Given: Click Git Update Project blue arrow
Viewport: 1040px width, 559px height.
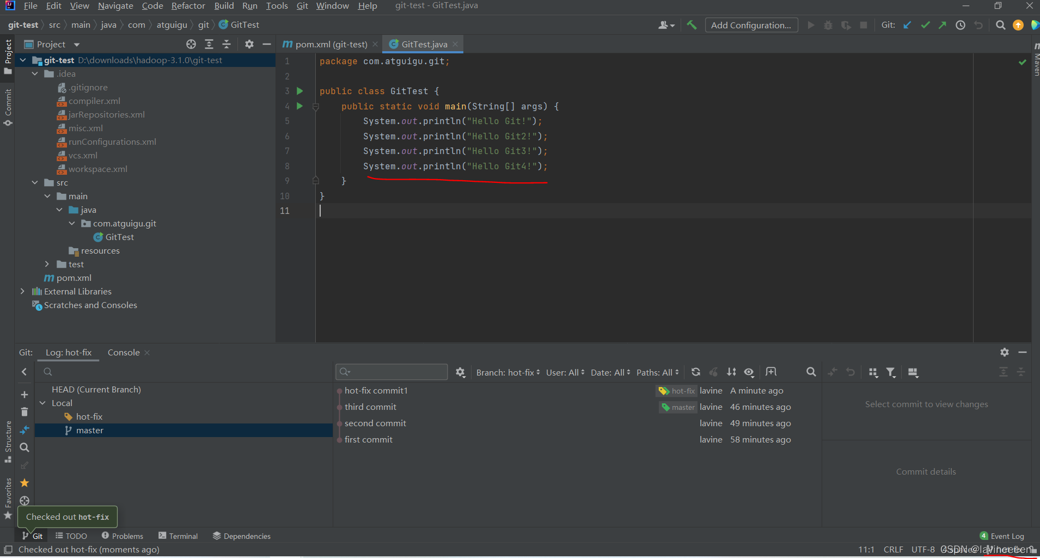Looking at the screenshot, I should tap(907, 25).
